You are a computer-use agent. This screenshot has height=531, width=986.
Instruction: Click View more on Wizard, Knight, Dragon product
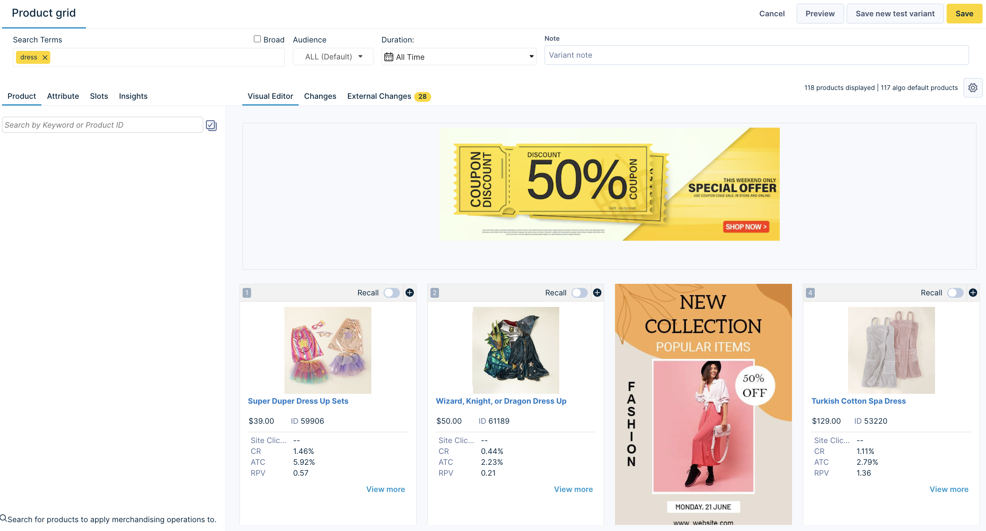[574, 489]
